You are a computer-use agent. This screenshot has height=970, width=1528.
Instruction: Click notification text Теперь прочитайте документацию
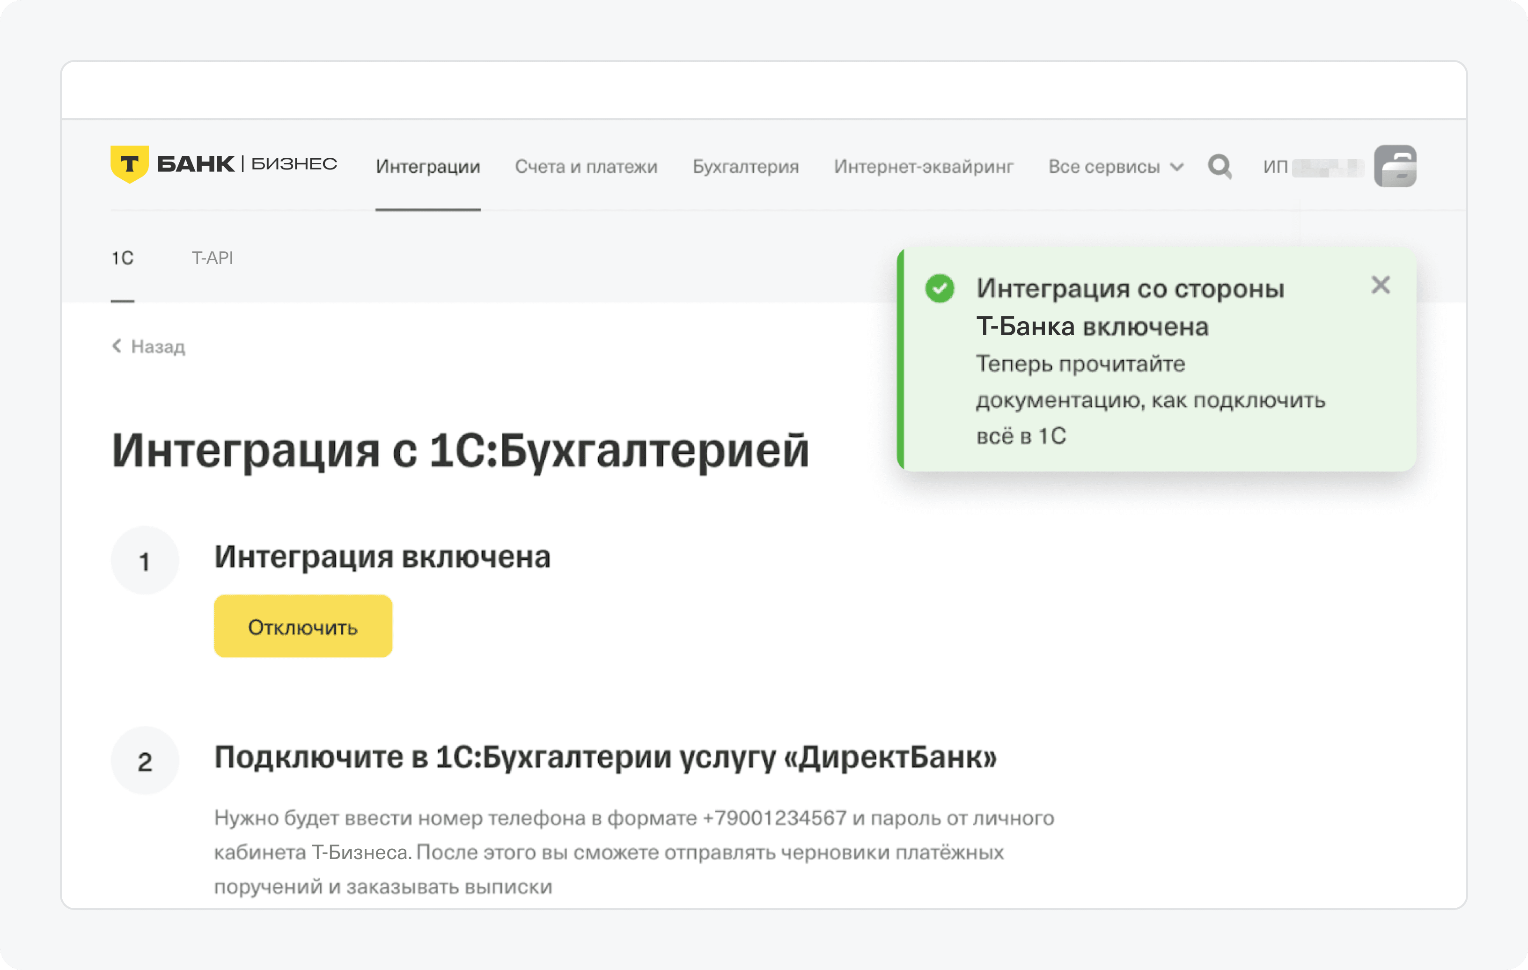coord(1150,400)
